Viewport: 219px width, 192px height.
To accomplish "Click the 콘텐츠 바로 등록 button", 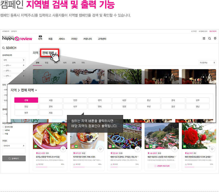I will click(162, 166).
